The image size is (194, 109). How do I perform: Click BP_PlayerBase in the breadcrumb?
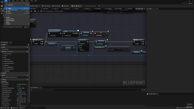(48, 11)
